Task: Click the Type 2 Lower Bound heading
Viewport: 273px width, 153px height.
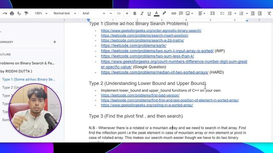Action: [148, 83]
